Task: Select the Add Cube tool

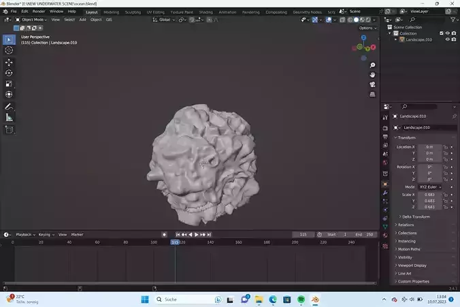Action: (9, 130)
